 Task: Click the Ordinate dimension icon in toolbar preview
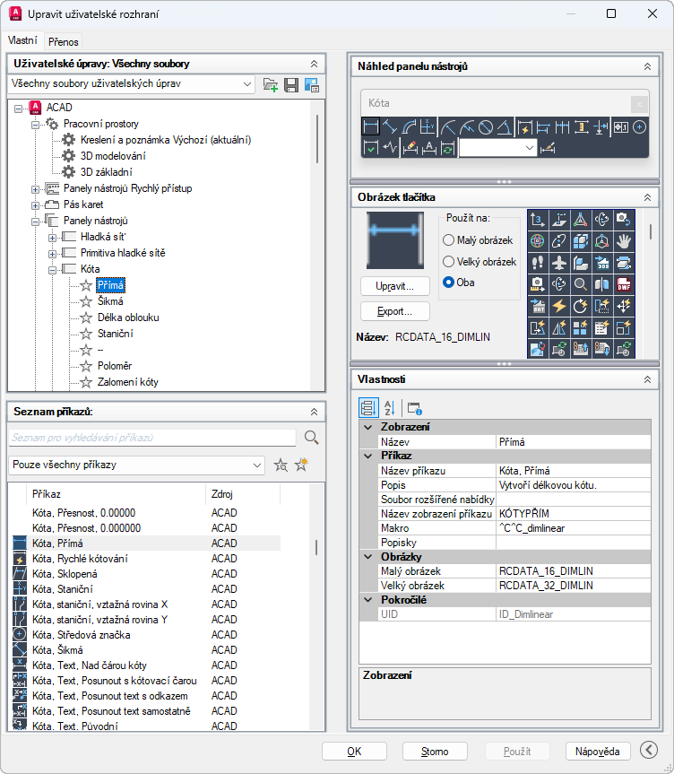428,127
